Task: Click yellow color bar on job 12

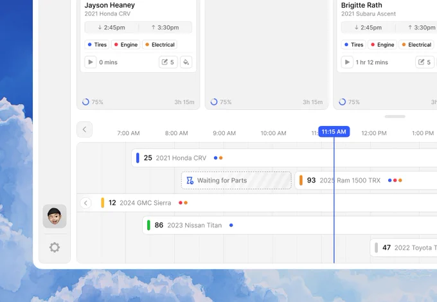Action: pos(103,203)
